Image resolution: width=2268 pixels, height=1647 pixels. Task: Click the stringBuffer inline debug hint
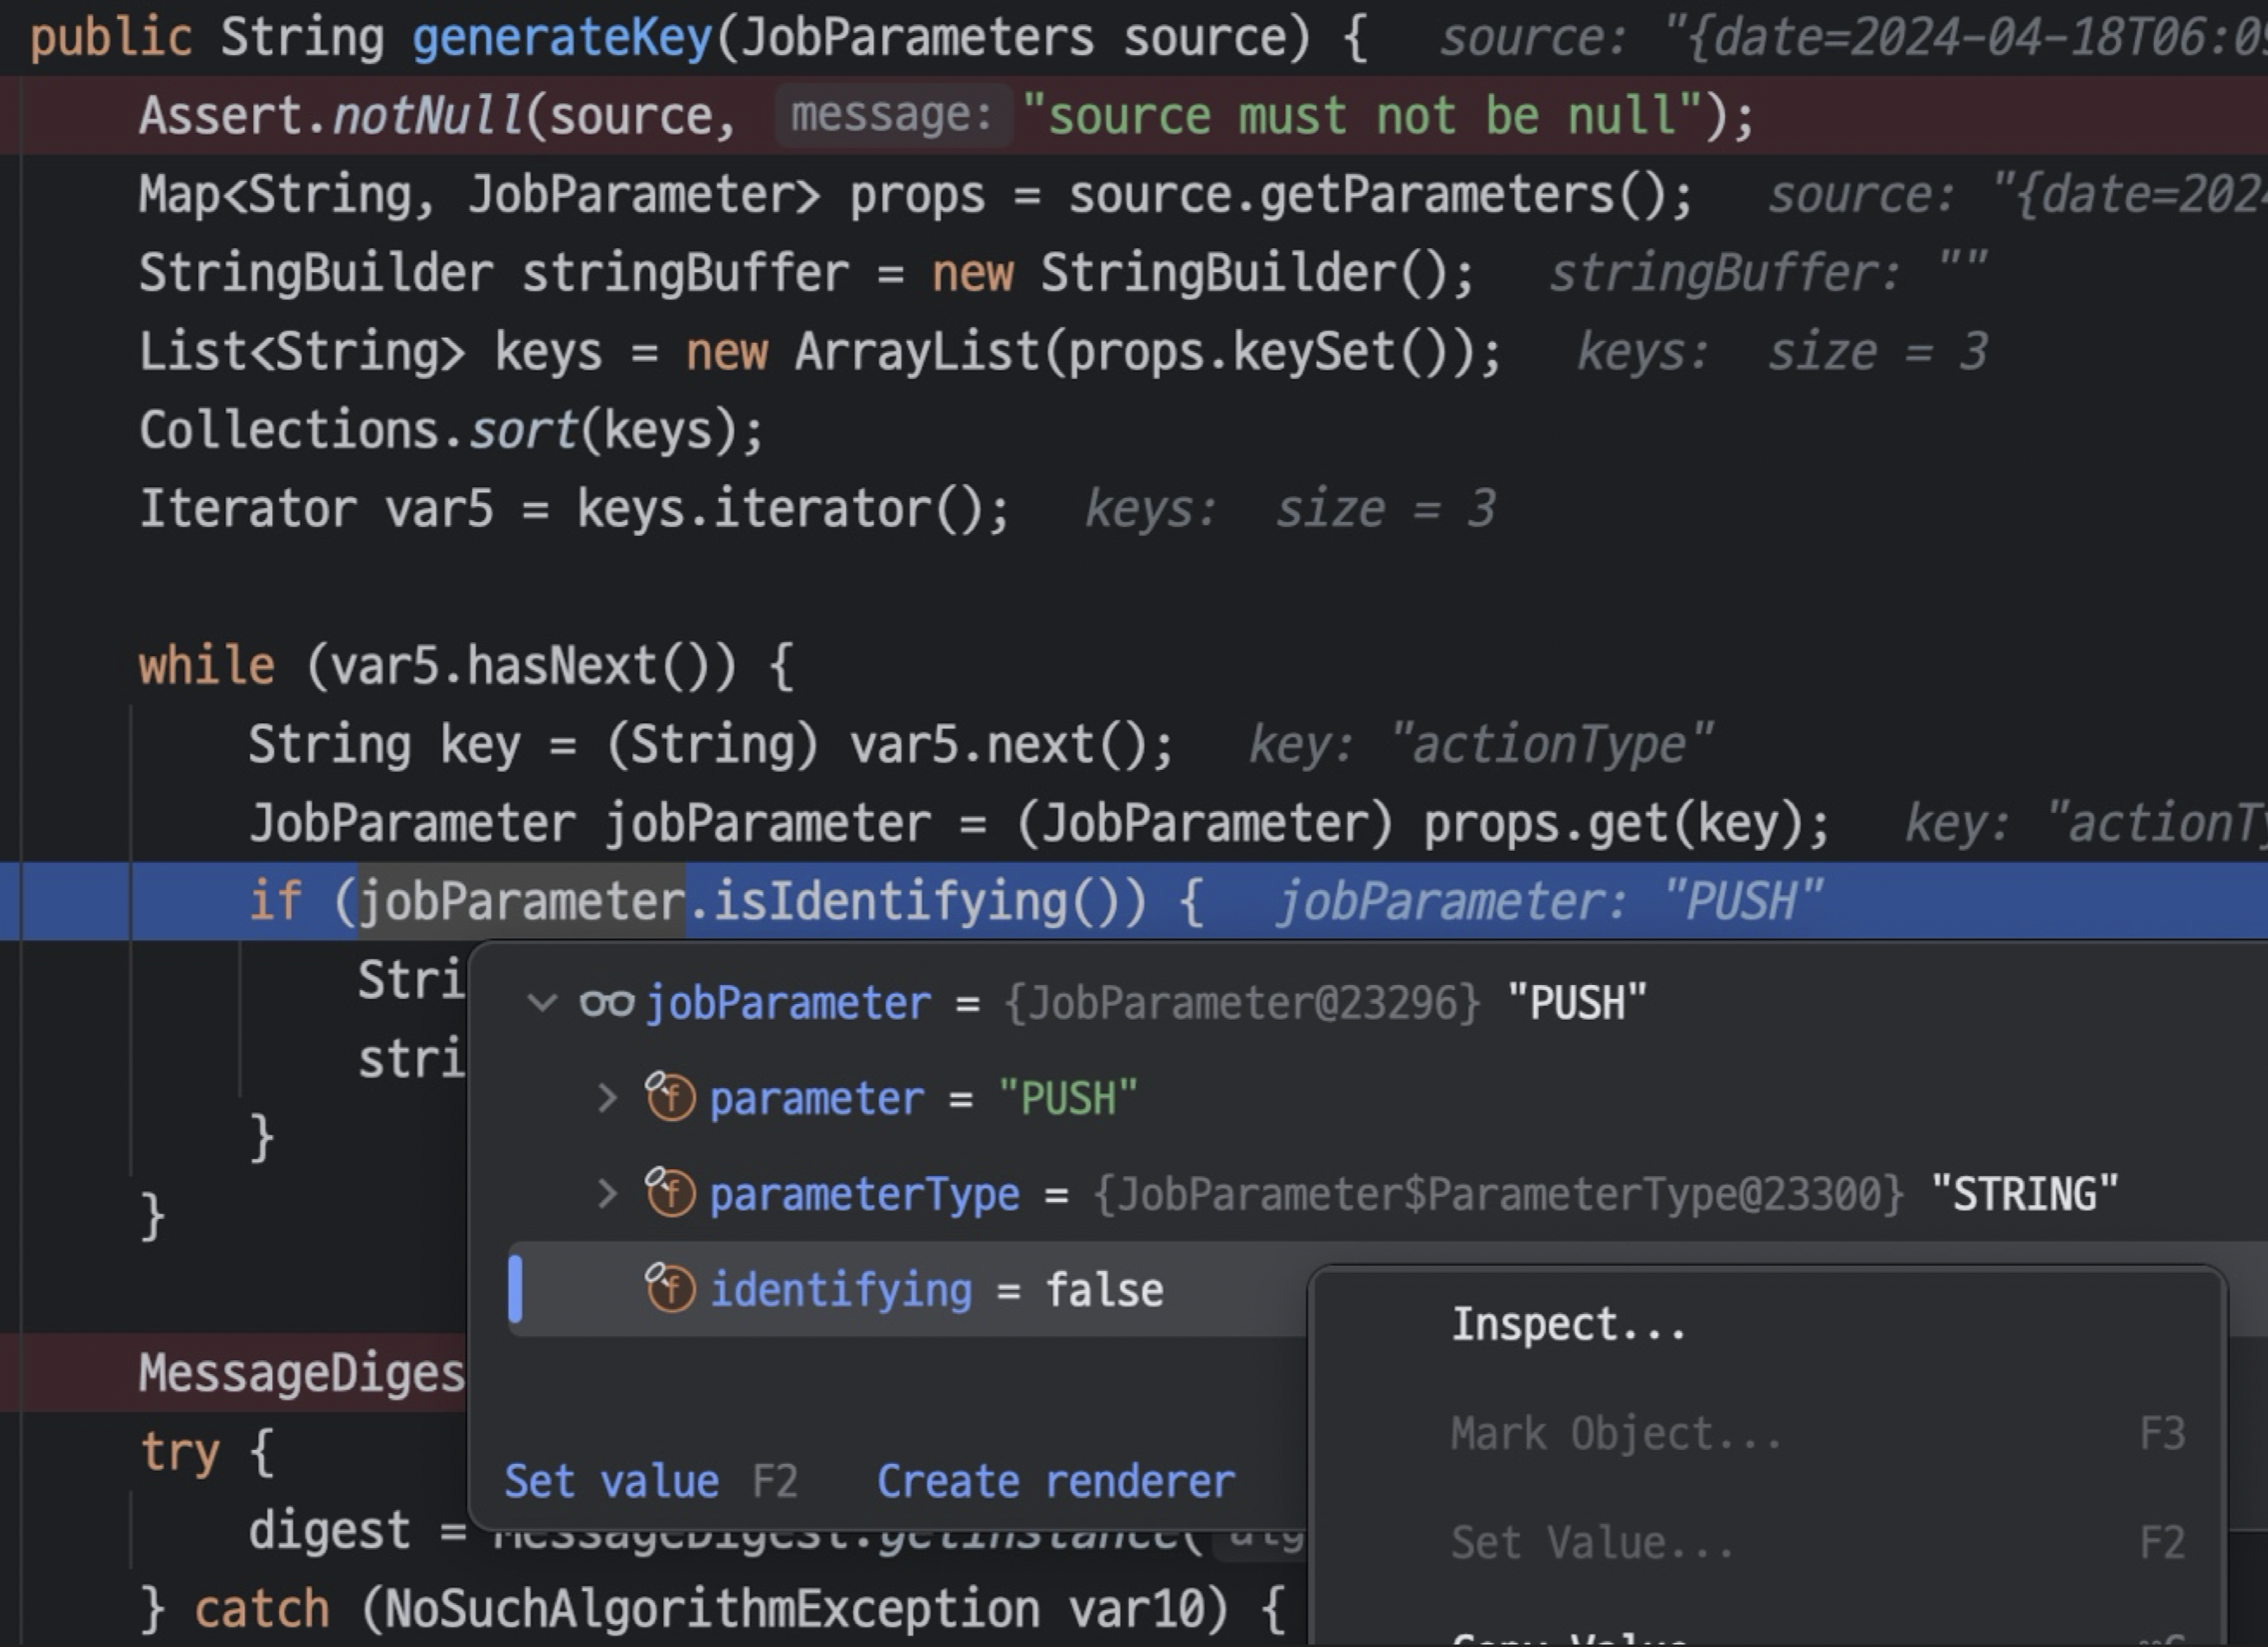coord(1767,273)
